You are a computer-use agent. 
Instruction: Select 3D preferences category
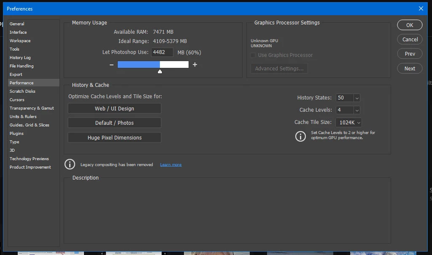[34, 150]
